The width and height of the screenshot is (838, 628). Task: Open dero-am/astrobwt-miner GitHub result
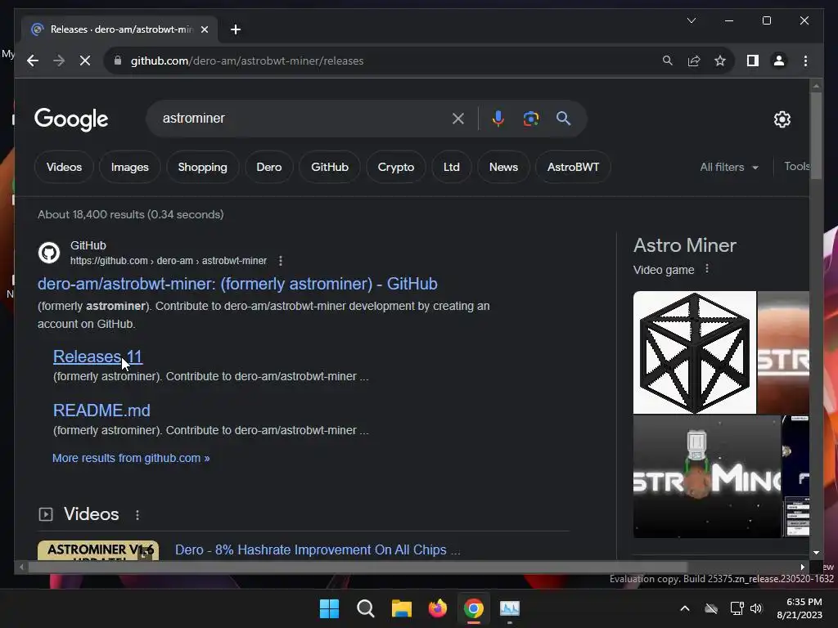tap(237, 284)
